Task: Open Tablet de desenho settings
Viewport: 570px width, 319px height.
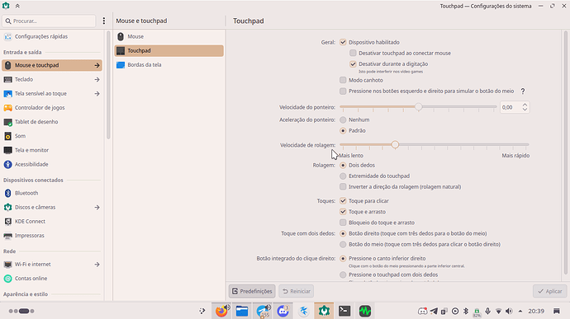Action: pyautogui.click(x=52, y=122)
